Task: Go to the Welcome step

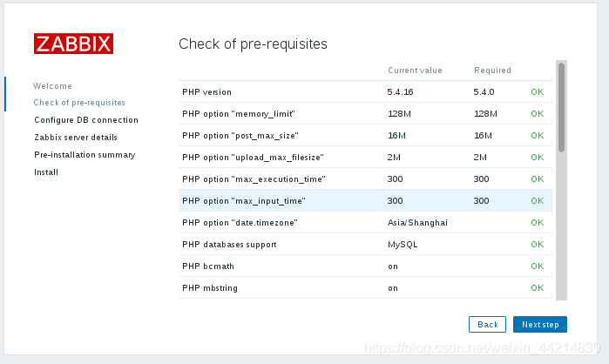Action: tap(52, 85)
